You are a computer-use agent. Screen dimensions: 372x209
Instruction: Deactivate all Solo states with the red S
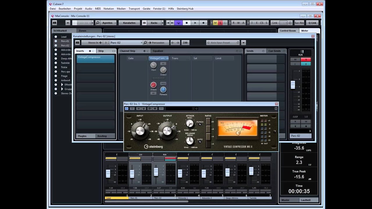pos(220,23)
